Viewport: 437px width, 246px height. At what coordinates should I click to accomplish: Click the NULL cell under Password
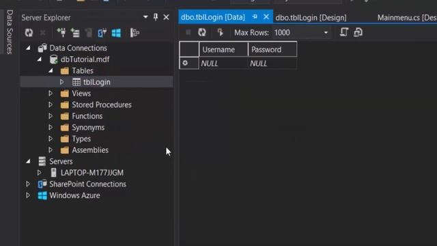tap(272, 64)
